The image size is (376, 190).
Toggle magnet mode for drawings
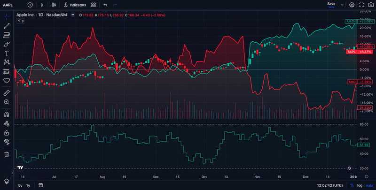[x=7, y=114]
